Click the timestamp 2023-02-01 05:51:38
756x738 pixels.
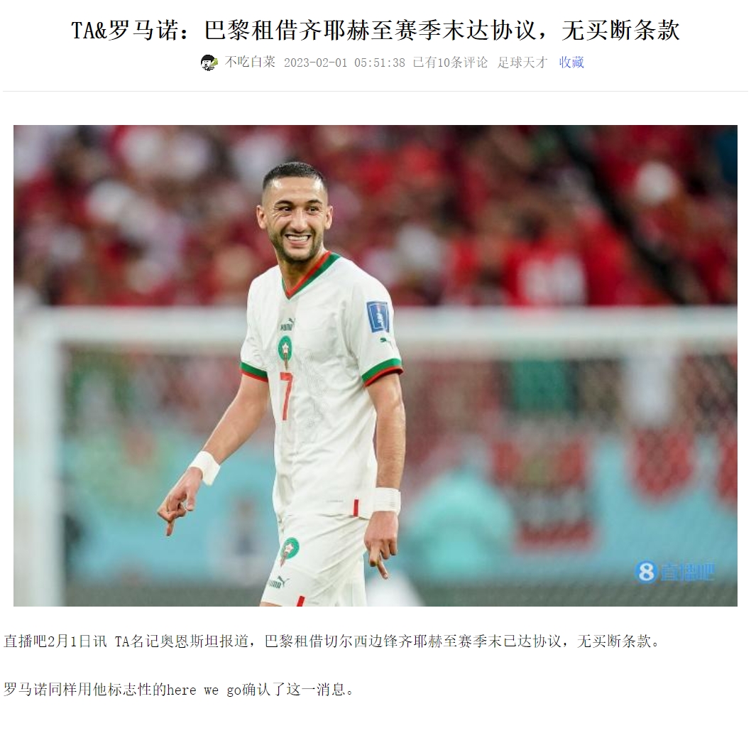coord(344,63)
